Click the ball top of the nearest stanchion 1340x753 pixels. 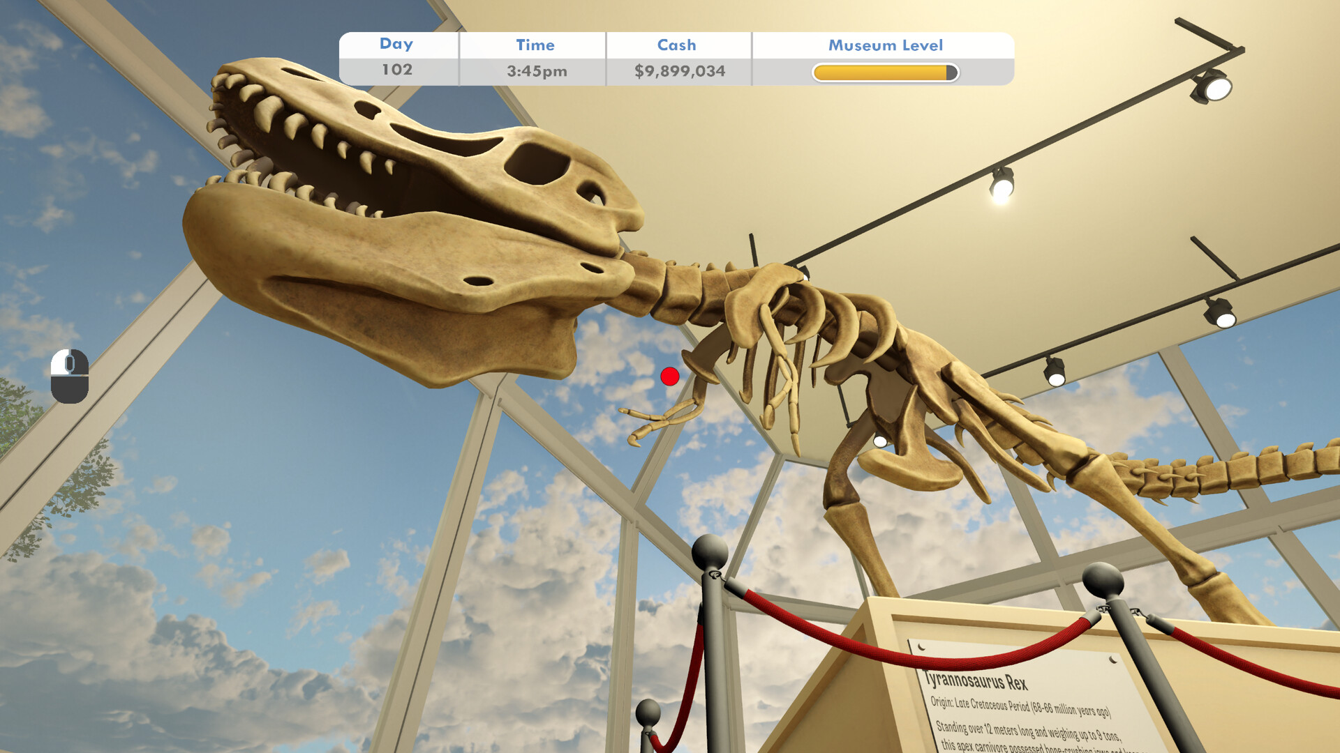point(710,552)
